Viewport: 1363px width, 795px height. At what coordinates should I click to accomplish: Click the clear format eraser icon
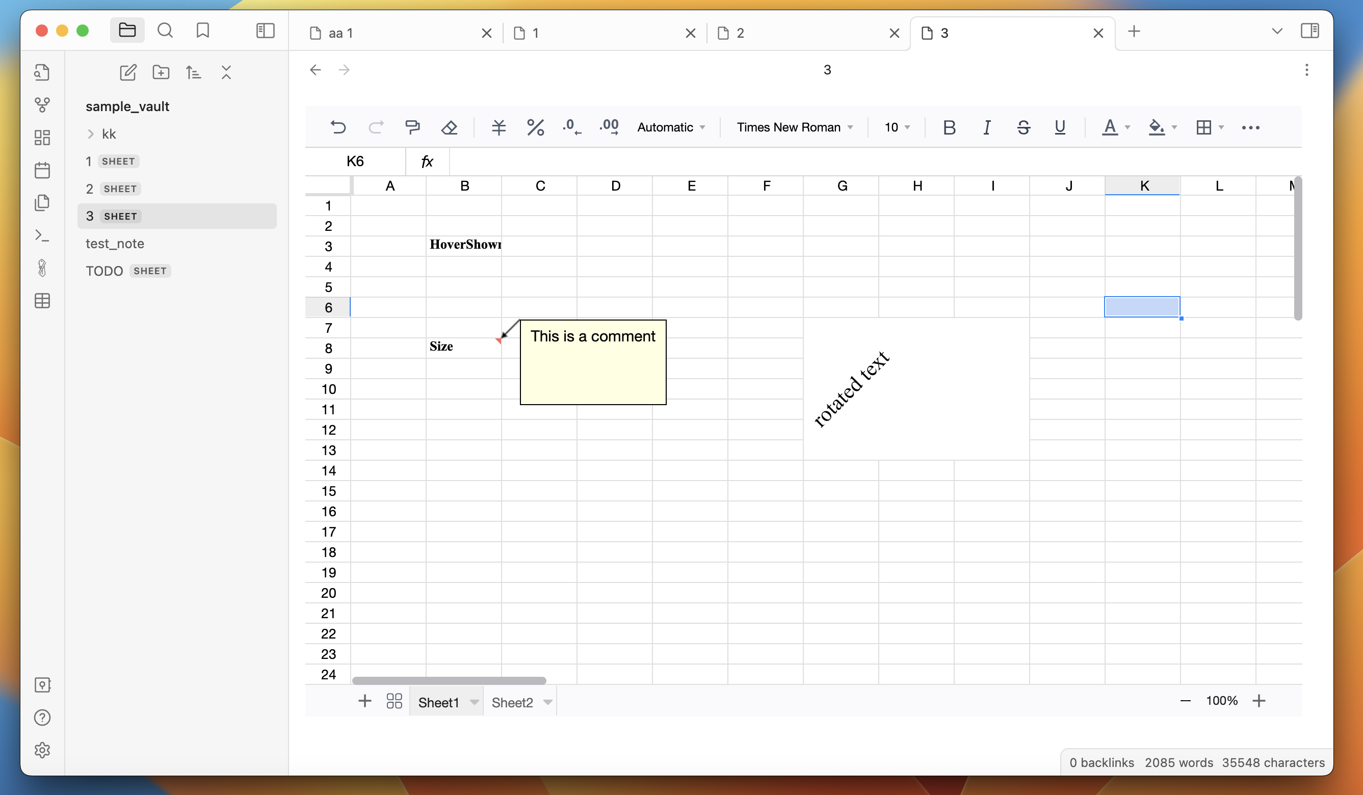pos(449,127)
